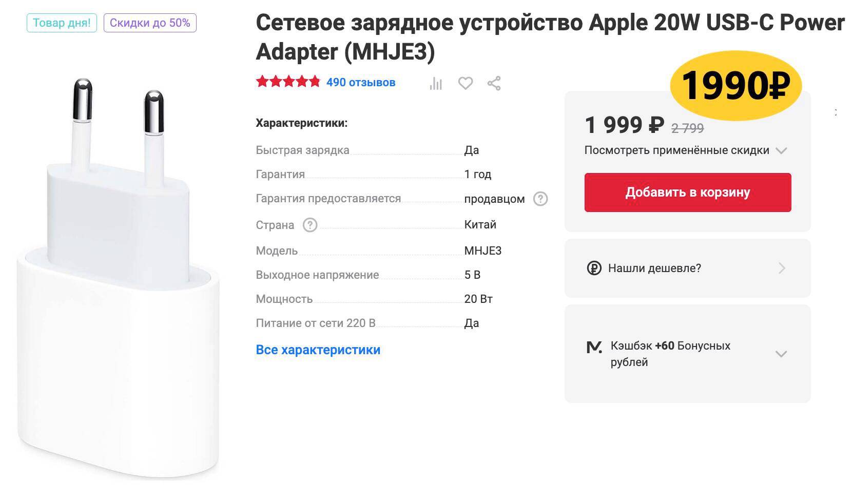The image size is (852, 500).
Task: Click Посмотреть применённые скидки text
Action: coord(676,150)
